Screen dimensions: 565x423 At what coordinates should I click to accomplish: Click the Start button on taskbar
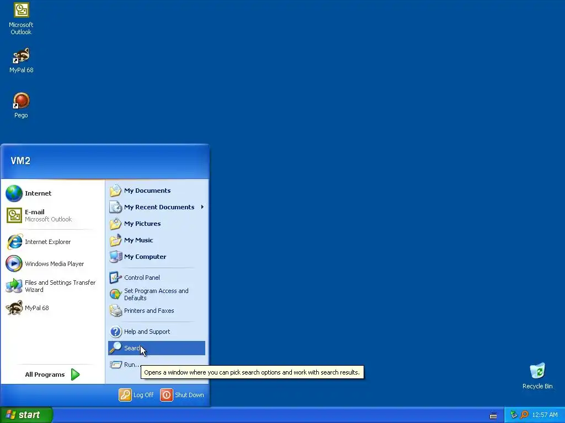[x=26, y=415]
